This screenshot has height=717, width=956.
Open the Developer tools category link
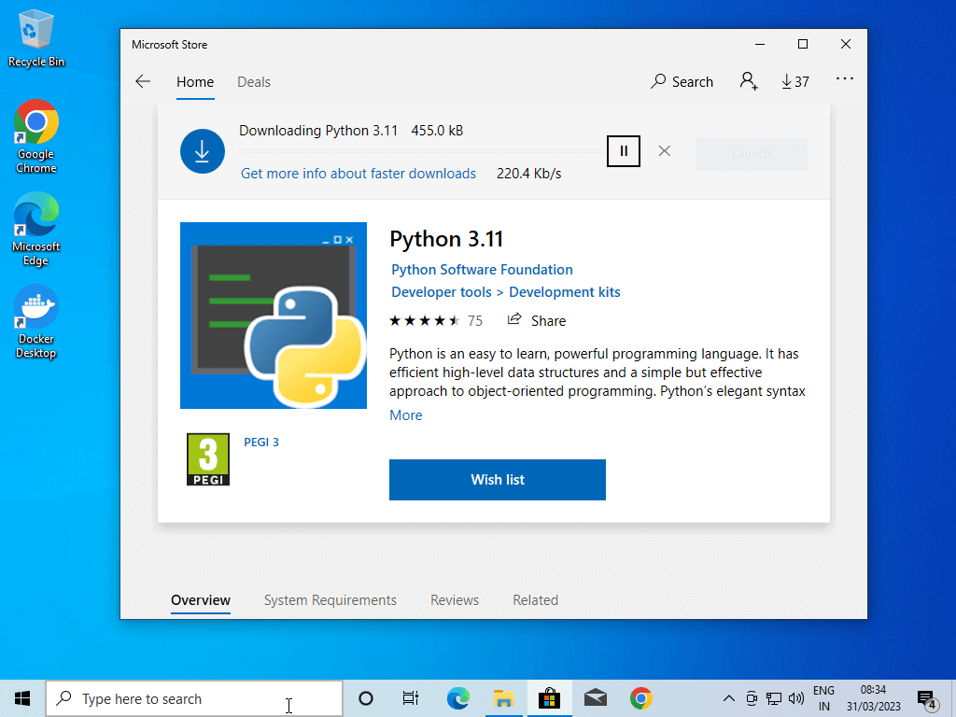[441, 292]
